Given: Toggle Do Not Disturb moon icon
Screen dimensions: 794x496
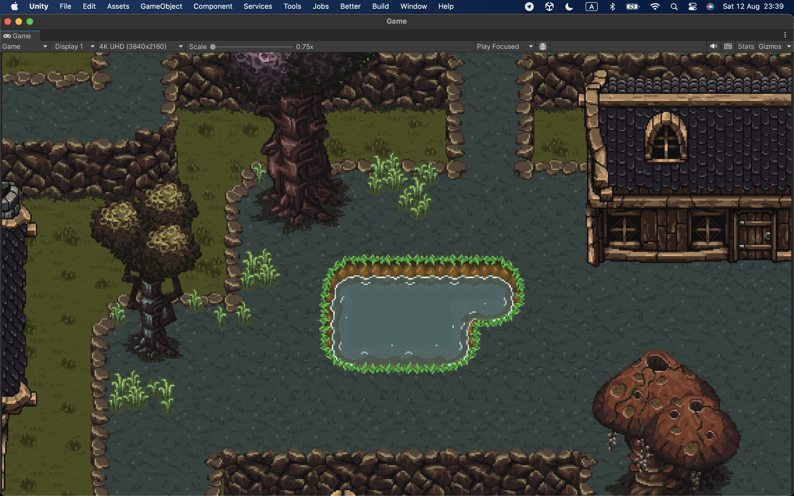Looking at the screenshot, I should 569,7.
